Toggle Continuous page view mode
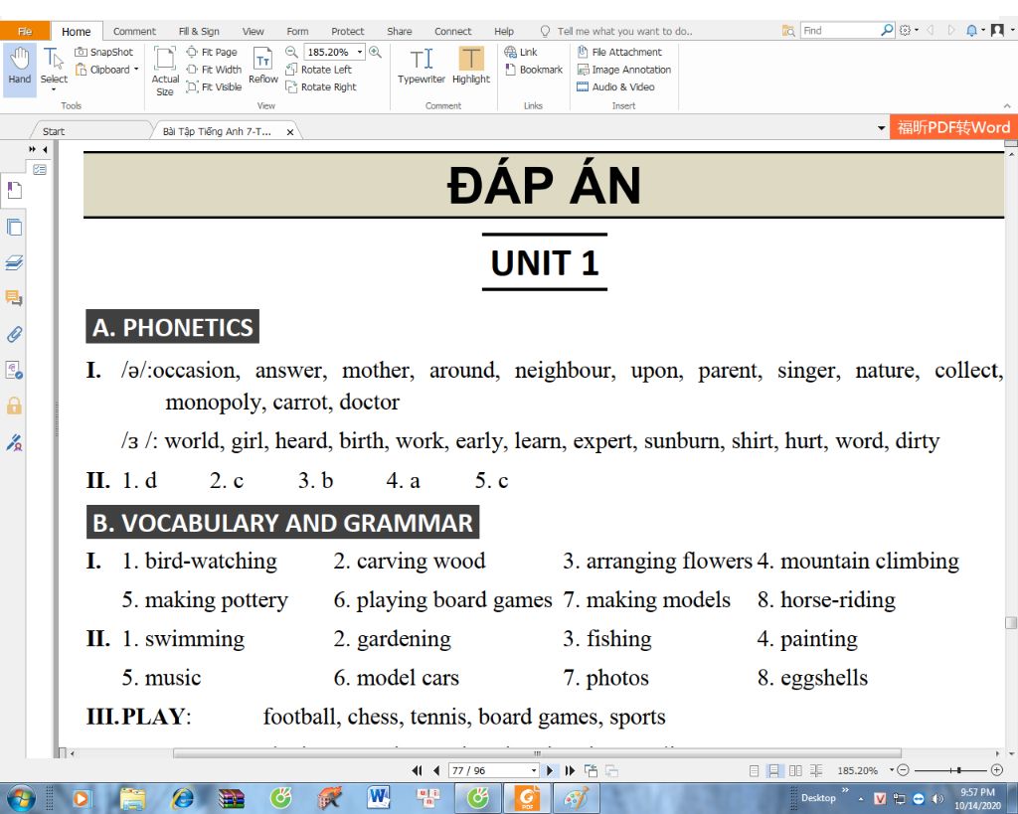This screenshot has width=1018, height=814. [773, 770]
